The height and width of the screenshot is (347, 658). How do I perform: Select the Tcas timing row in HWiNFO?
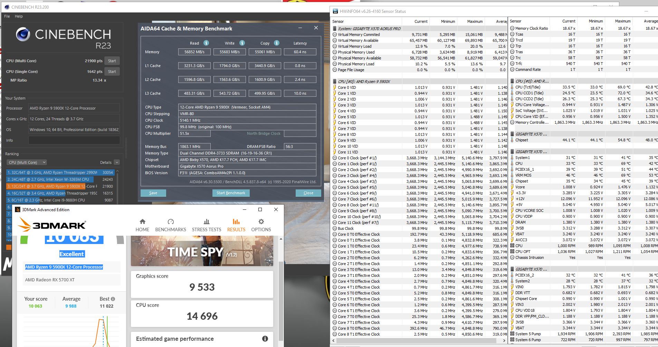584,34
